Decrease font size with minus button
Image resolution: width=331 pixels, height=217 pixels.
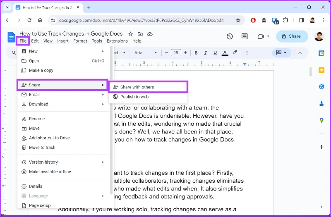(x=166, y=53)
